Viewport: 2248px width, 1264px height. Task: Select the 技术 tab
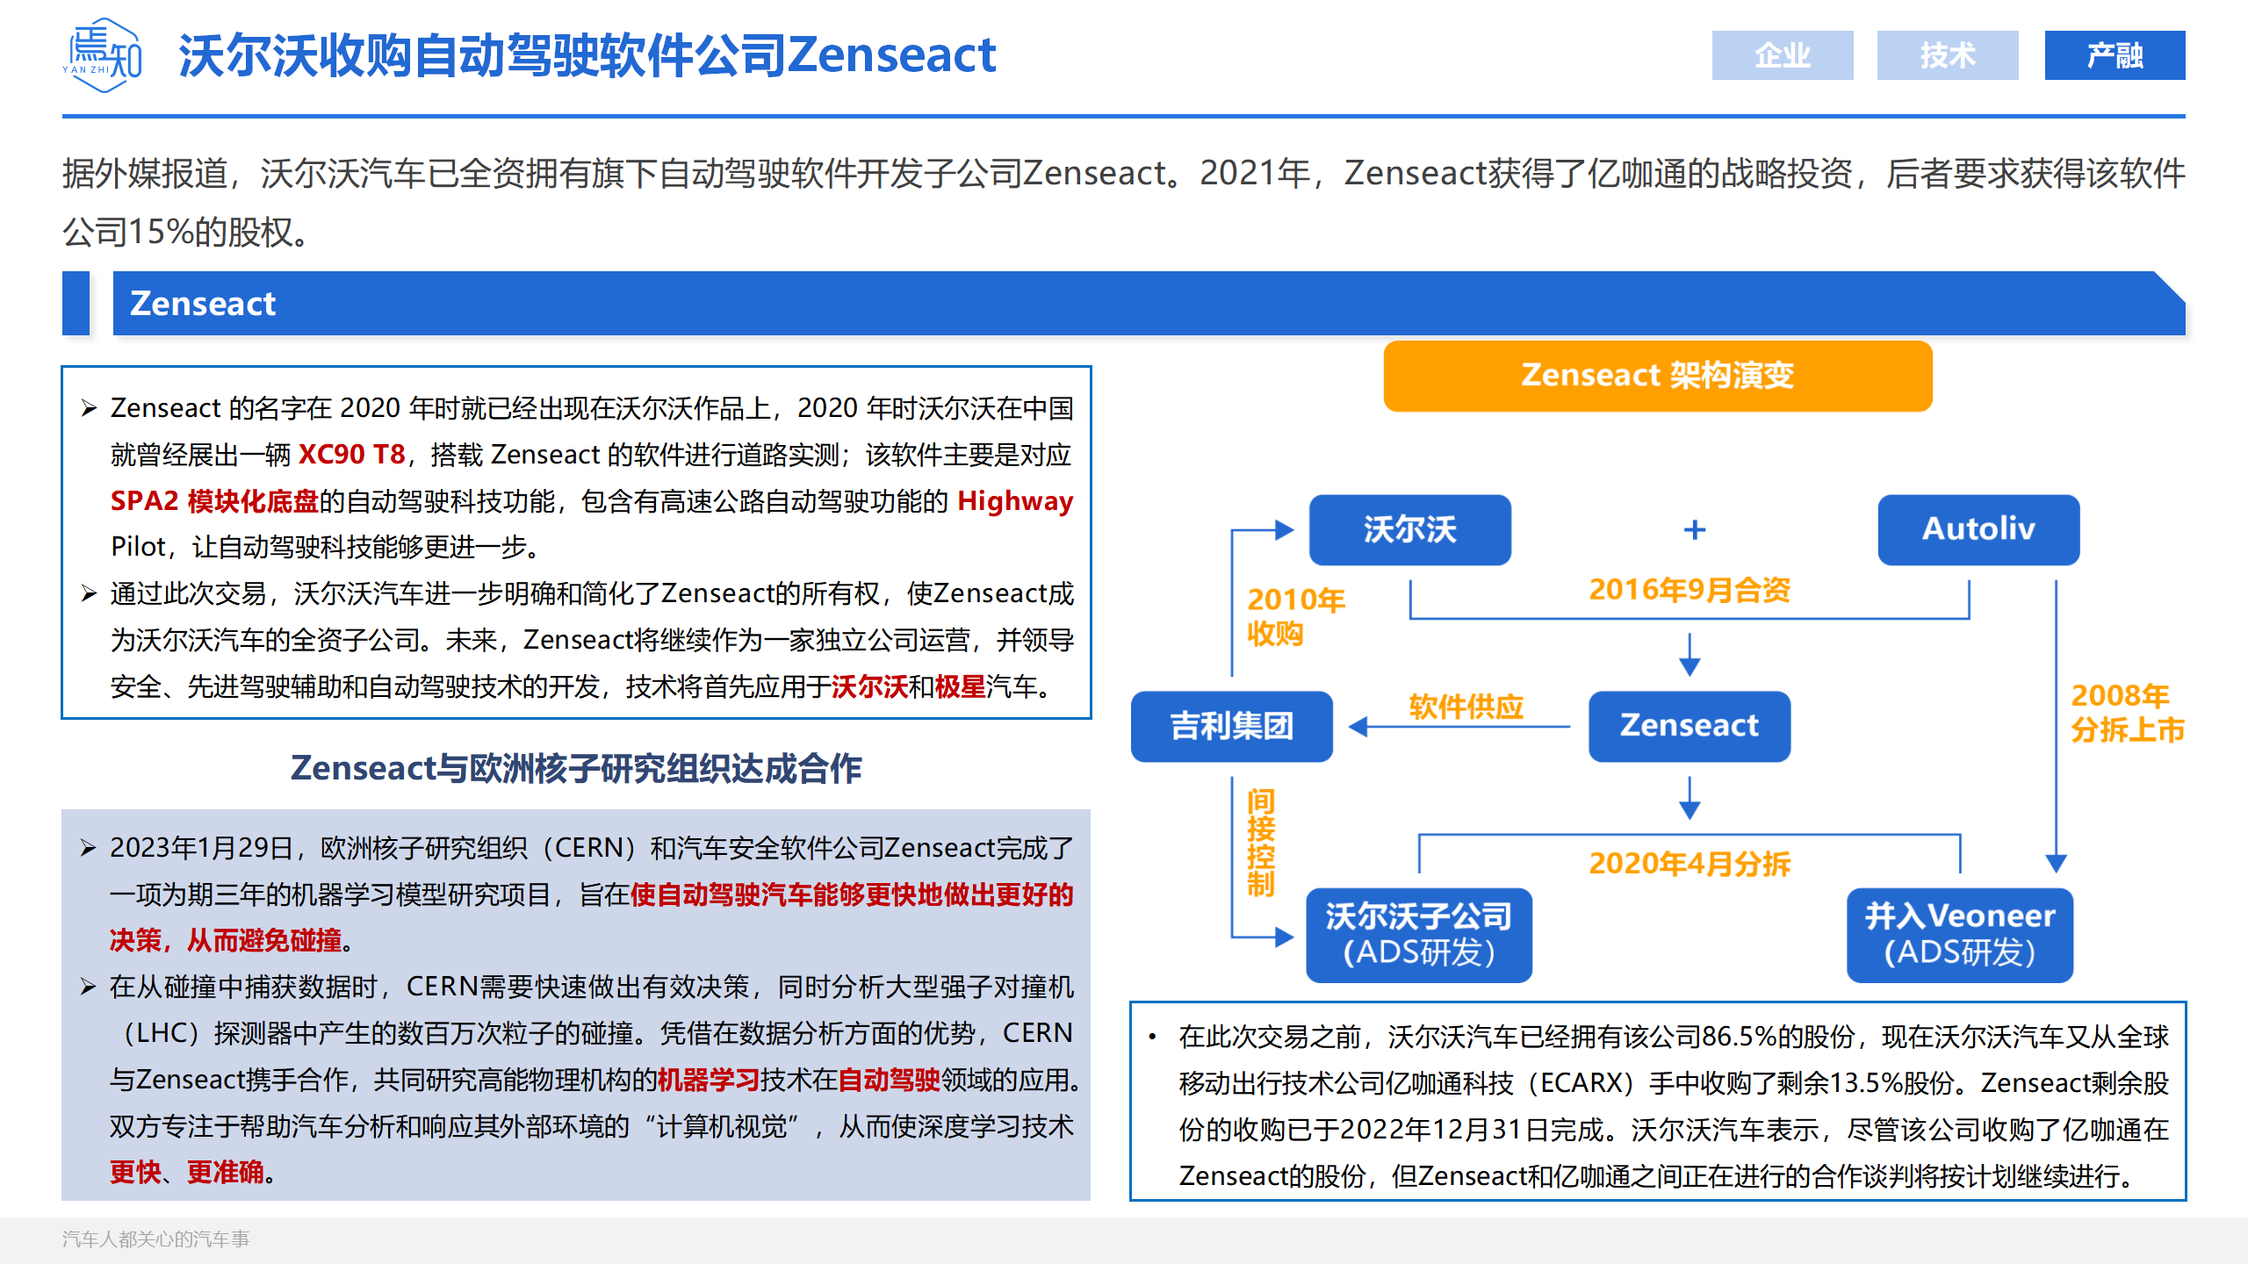tap(1947, 55)
